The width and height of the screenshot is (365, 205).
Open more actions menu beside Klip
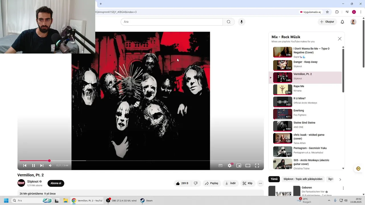pos(260,183)
